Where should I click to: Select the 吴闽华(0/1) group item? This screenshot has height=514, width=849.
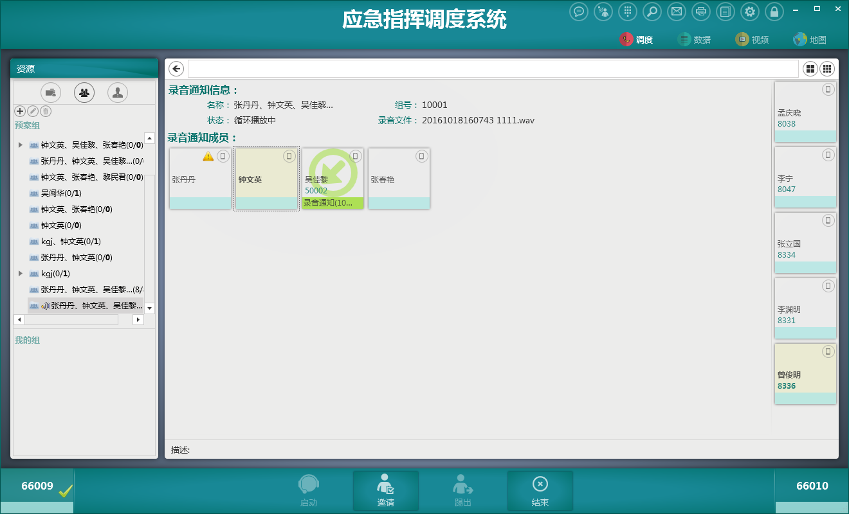[x=61, y=193]
